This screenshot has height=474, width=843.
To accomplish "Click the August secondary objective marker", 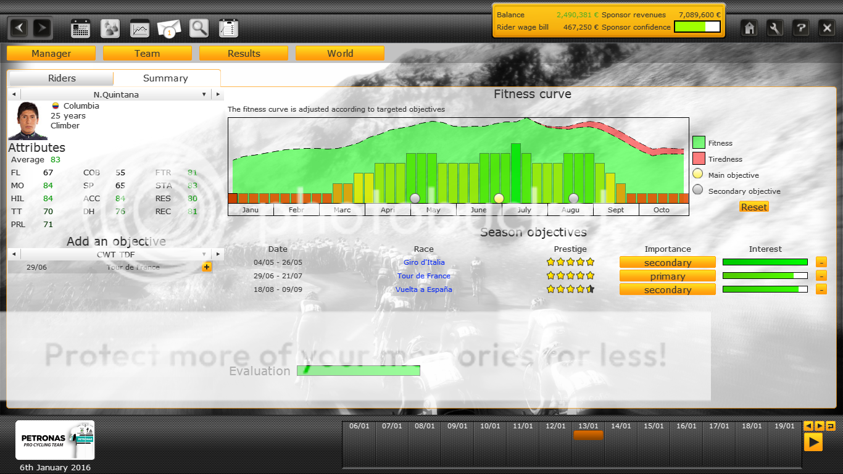I will pyautogui.click(x=573, y=198).
